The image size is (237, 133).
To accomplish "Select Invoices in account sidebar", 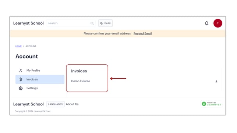I will point(40,79).
